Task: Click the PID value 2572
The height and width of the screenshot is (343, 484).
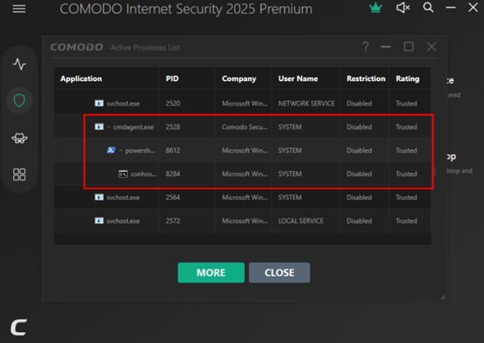Action: pos(173,221)
